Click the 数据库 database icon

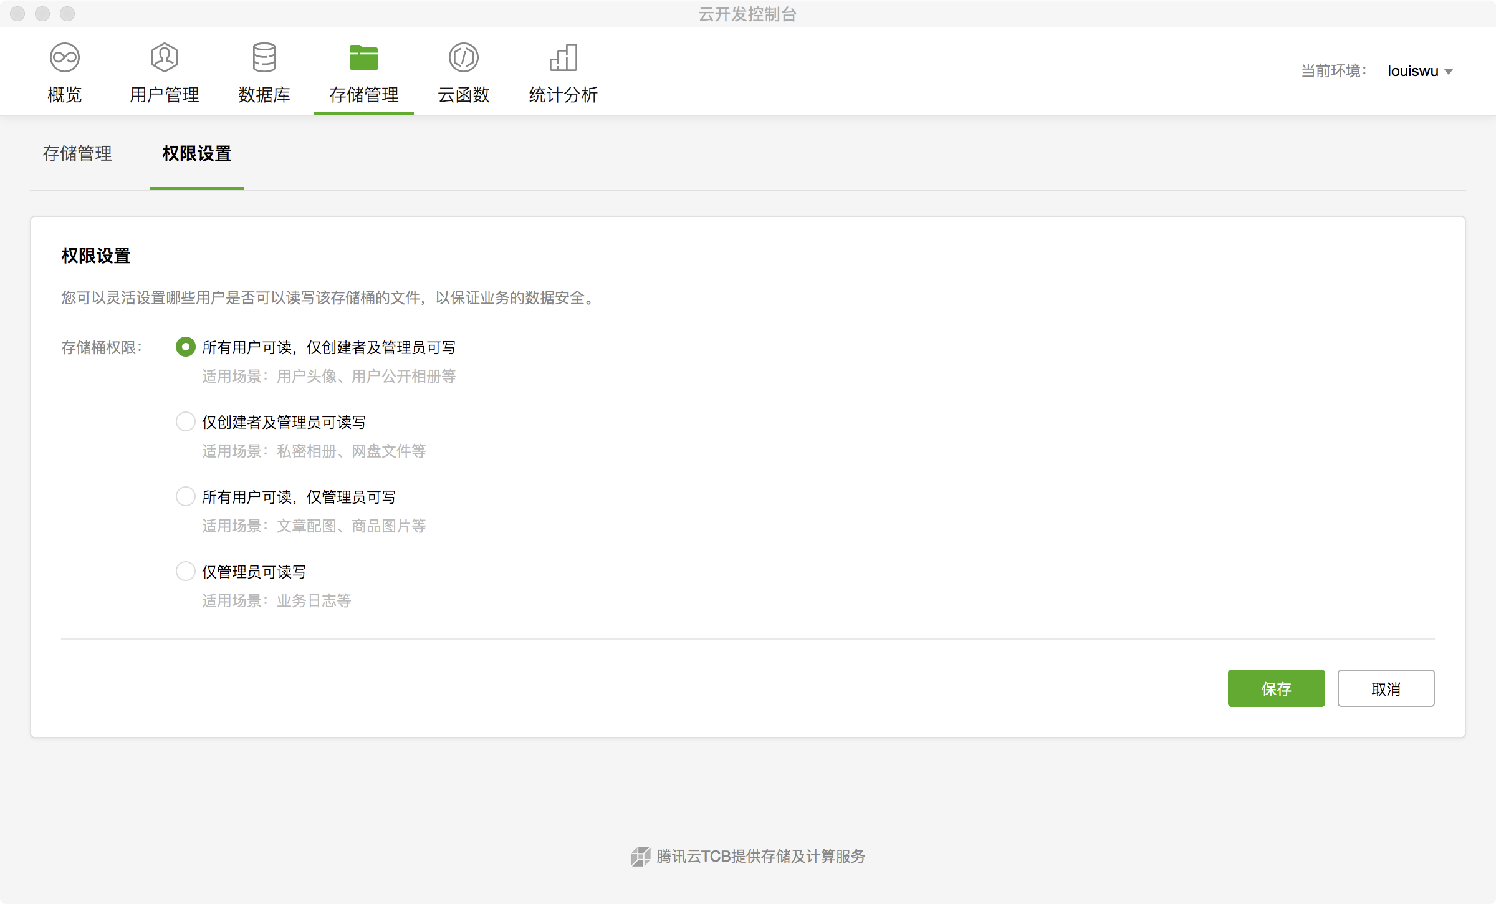pyautogui.click(x=264, y=58)
